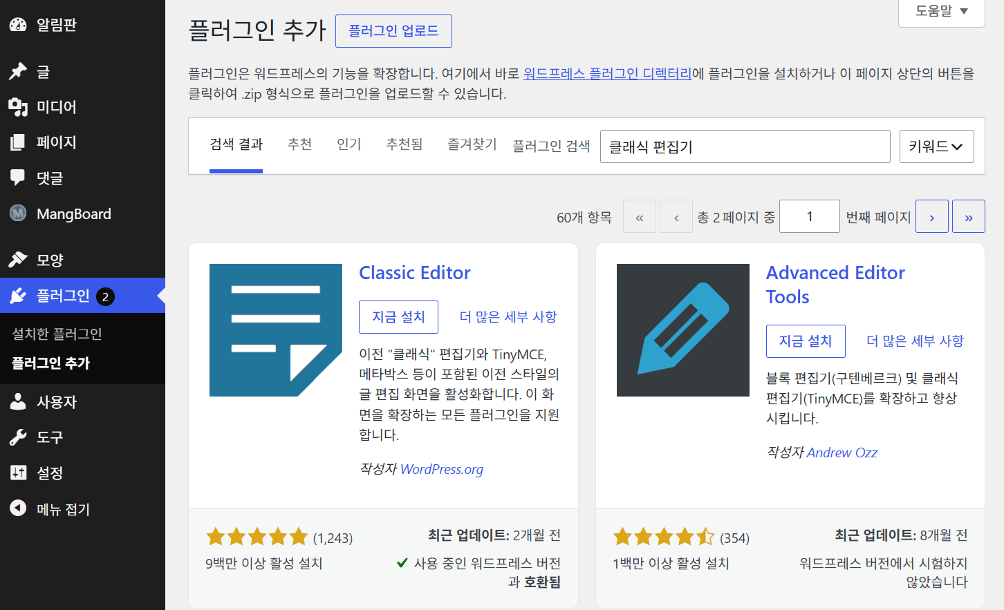The width and height of the screenshot is (1004, 610).
Task: Switch to the 추천 tab
Action: point(299,144)
